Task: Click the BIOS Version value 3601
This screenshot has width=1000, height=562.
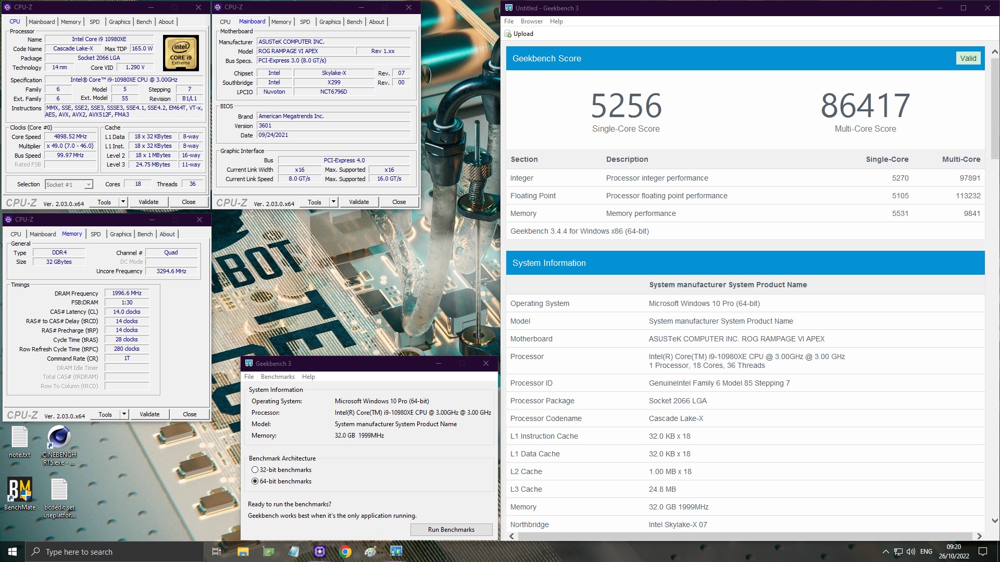Action: tap(333, 125)
